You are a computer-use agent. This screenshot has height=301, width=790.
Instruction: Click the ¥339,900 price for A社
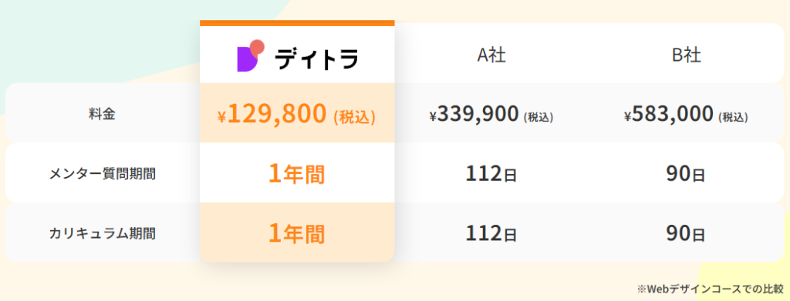(491, 115)
